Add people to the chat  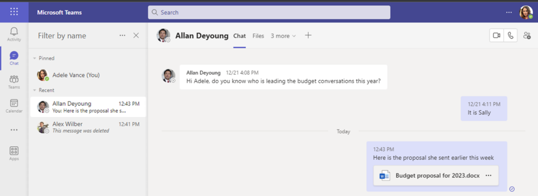pos(527,35)
